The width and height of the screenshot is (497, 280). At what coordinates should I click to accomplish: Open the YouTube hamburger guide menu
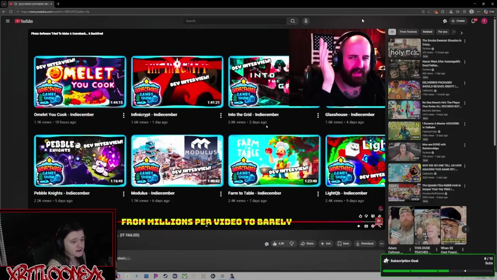7,21
